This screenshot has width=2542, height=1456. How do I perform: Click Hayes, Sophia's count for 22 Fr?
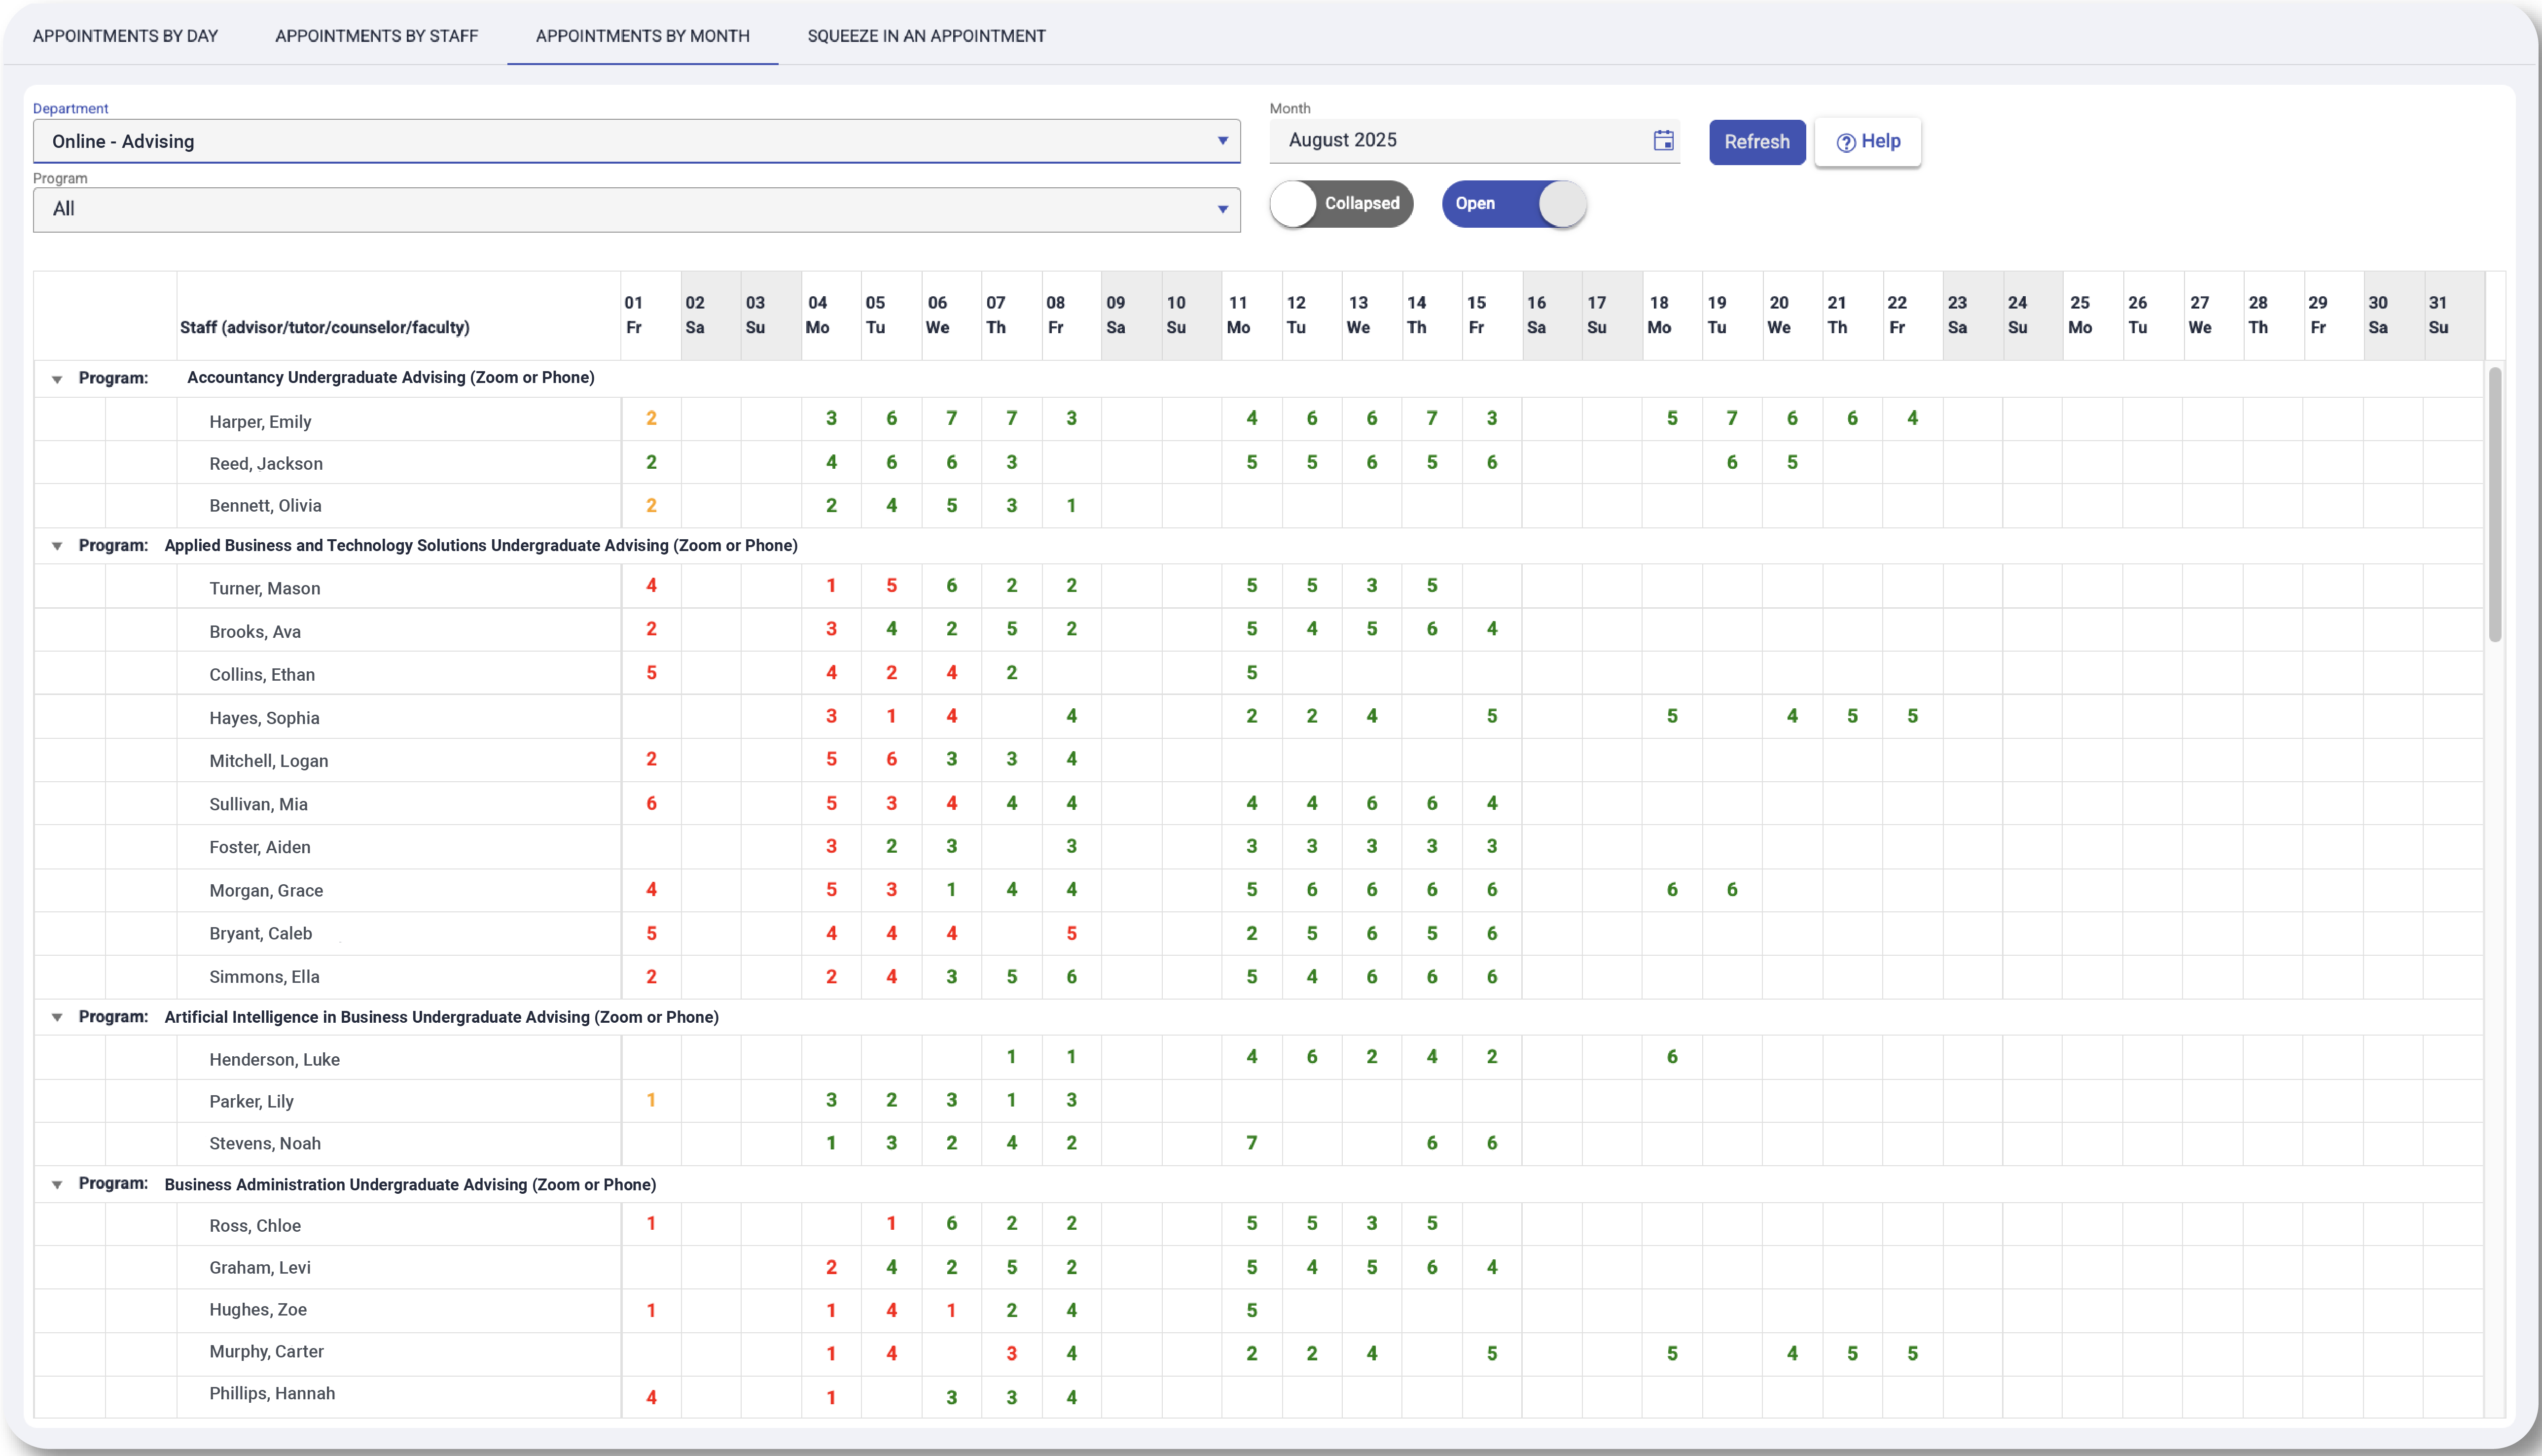[x=1912, y=717]
